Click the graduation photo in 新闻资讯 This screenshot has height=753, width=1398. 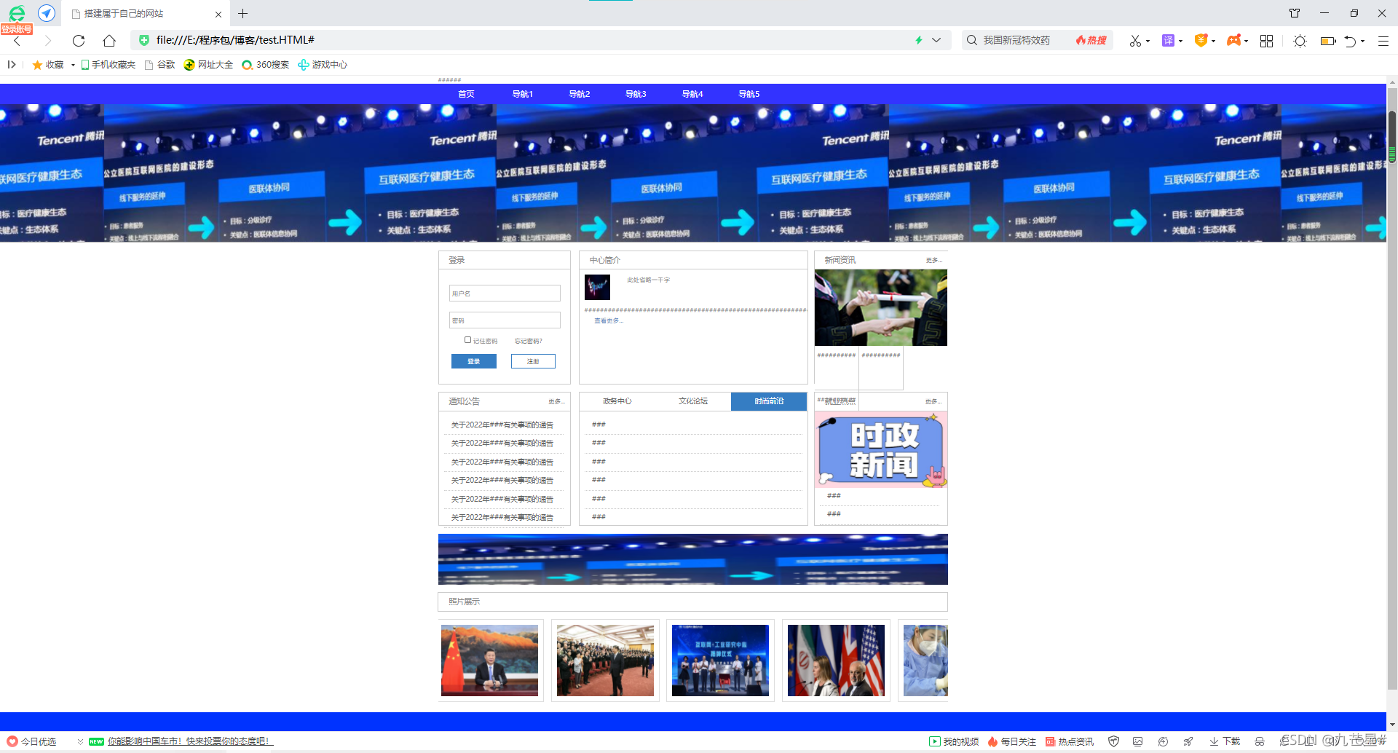(881, 307)
